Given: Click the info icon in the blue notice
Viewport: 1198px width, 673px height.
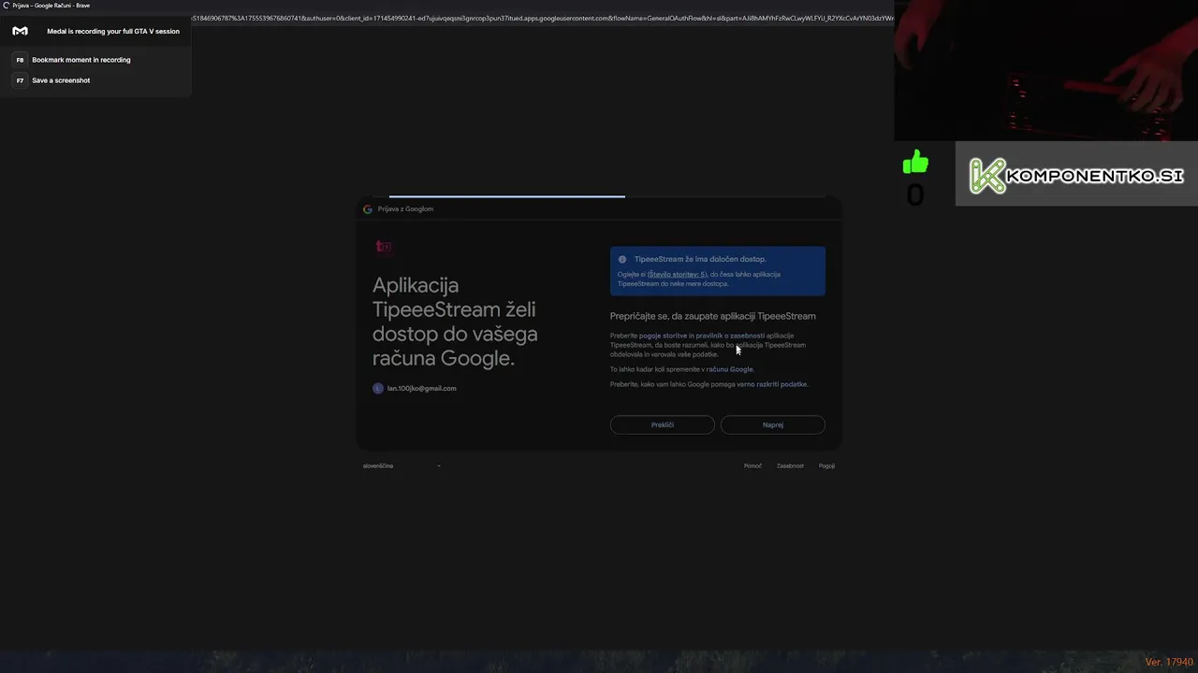Looking at the screenshot, I should tap(622, 259).
